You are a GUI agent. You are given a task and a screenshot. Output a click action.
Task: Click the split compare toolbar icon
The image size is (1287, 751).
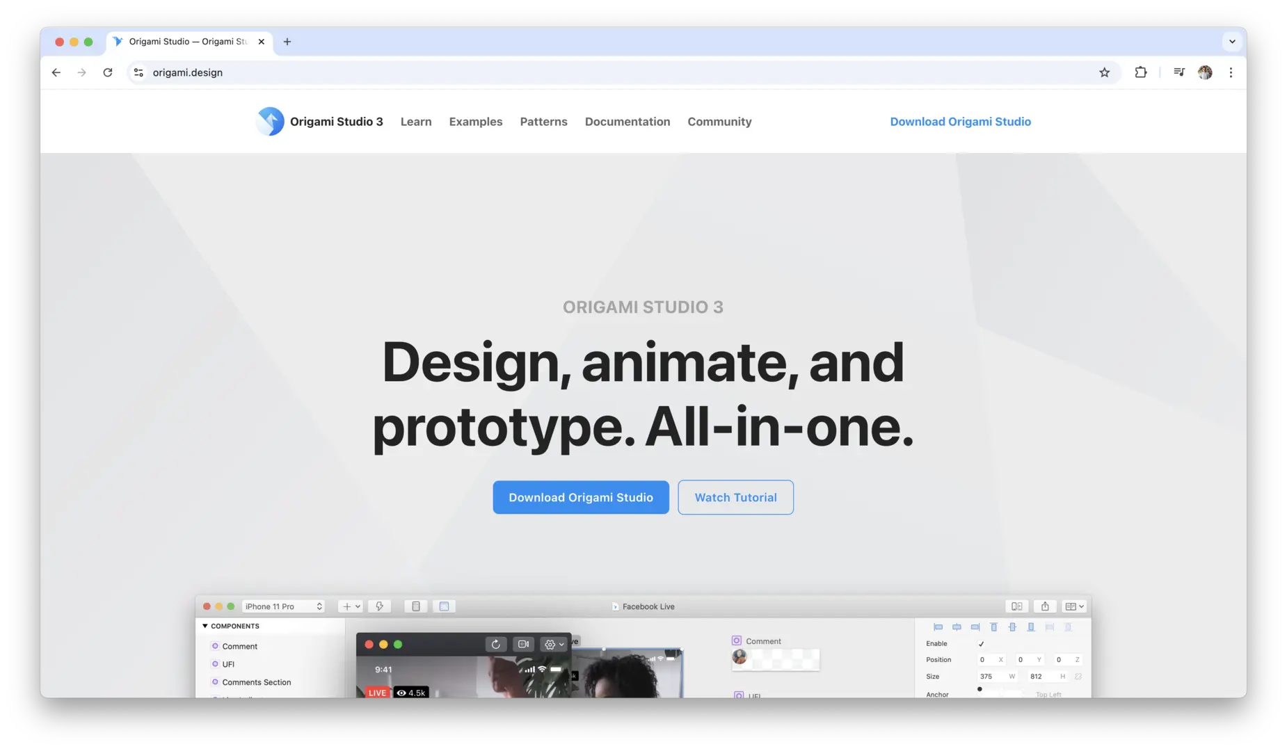pyautogui.click(x=1017, y=606)
